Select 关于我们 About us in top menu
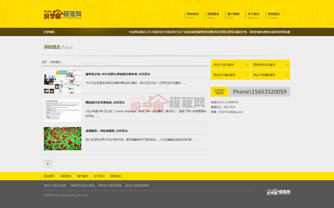Screen dimensions: 334x208 tap(253, 15)
